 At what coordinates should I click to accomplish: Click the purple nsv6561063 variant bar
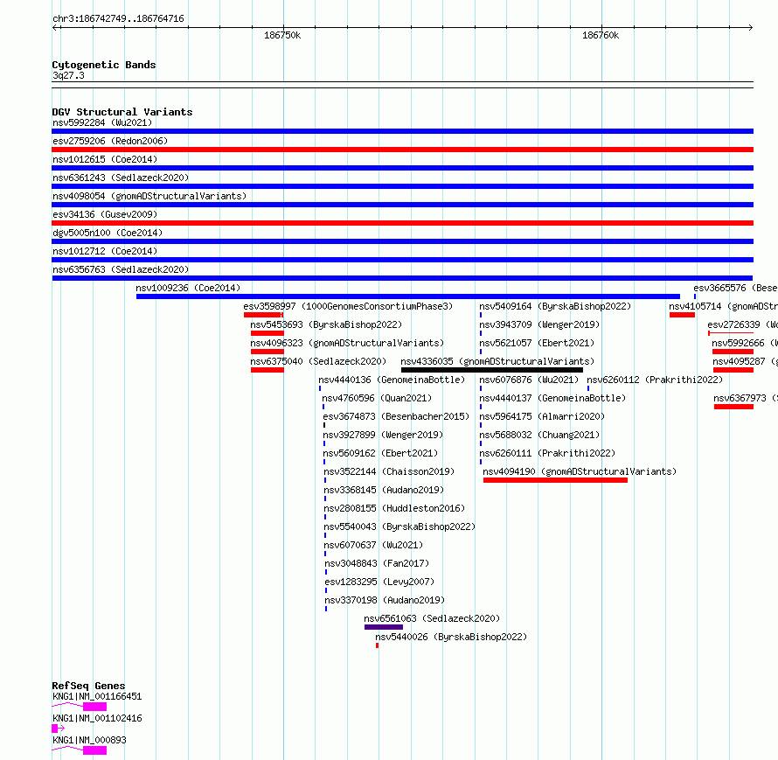click(x=384, y=627)
